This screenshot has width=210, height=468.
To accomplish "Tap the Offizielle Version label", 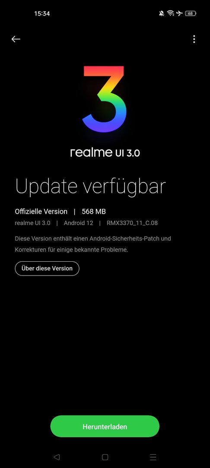I will [41, 211].
